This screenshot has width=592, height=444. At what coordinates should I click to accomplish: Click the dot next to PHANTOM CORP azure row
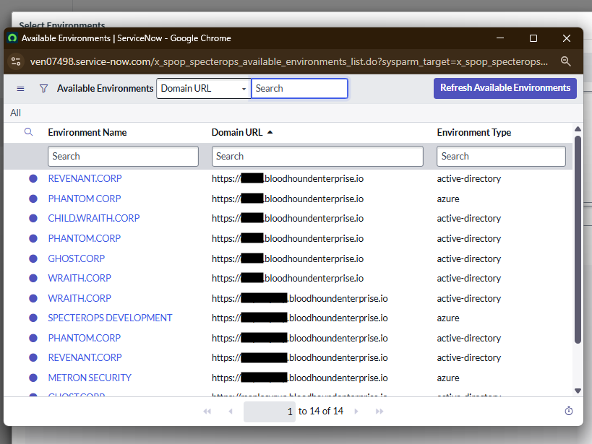click(x=33, y=199)
